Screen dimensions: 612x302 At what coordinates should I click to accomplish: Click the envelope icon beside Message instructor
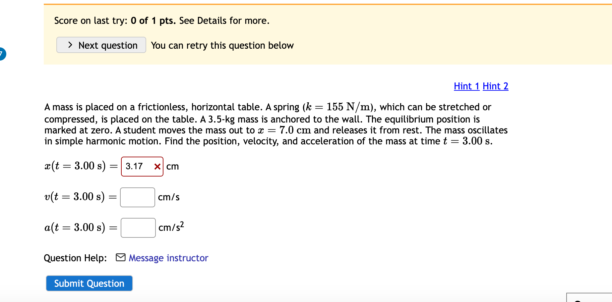[x=120, y=257]
